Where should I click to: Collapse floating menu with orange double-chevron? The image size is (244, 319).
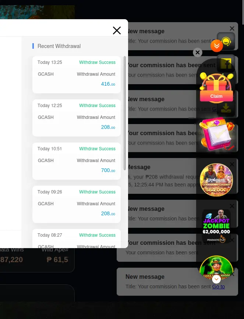[x=217, y=46]
